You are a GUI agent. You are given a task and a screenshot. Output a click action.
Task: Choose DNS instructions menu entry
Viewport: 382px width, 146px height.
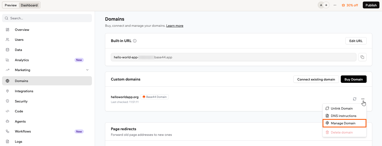pos(344,116)
